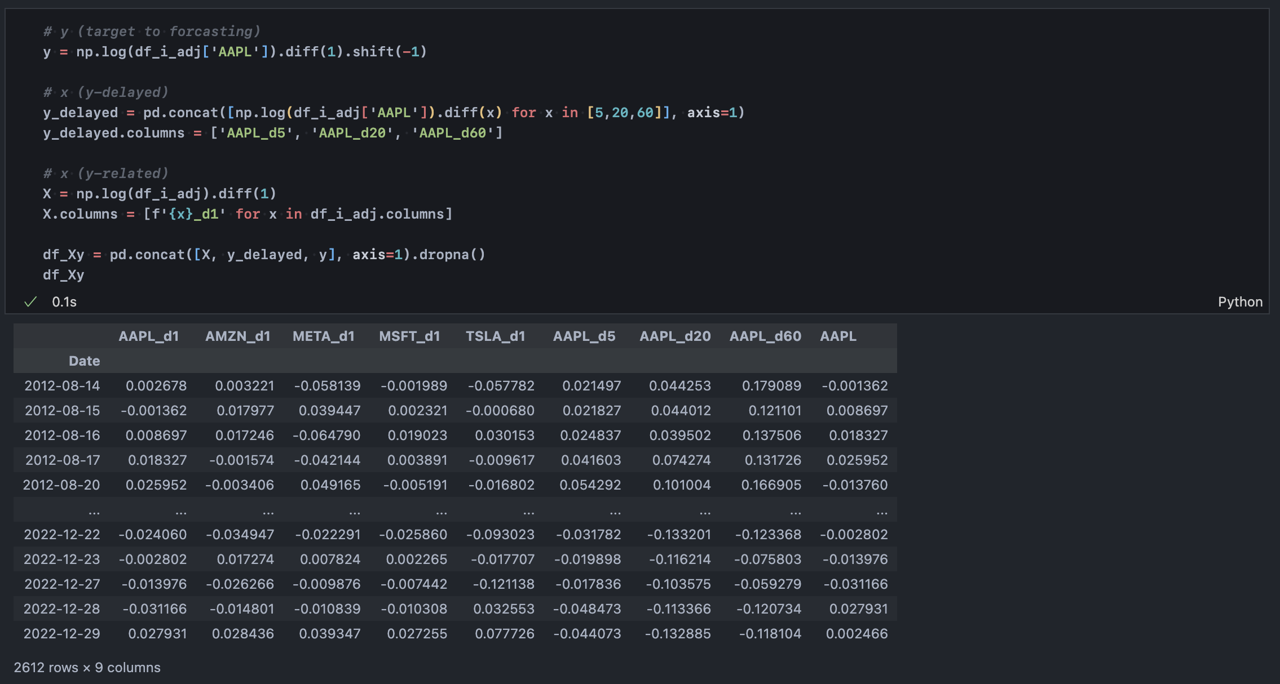Click the 'X.columns' list comprehension line
The image size is (1280, 684).
(x=248, y=214)
